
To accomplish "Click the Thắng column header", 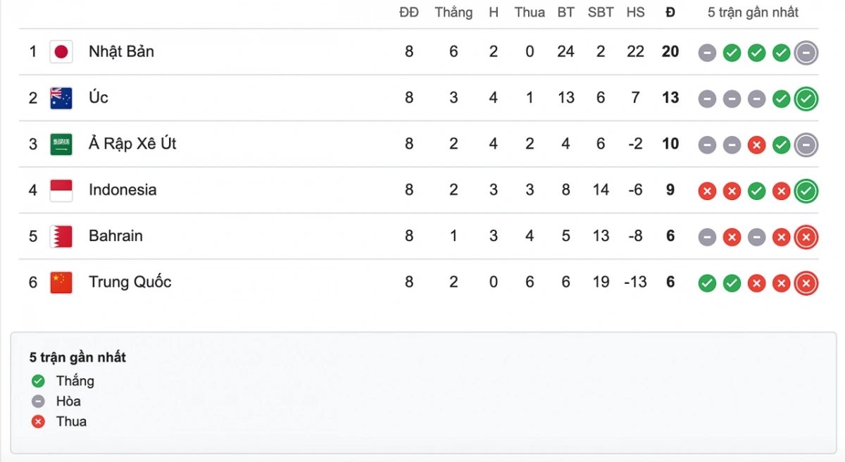I will point(453,12).
